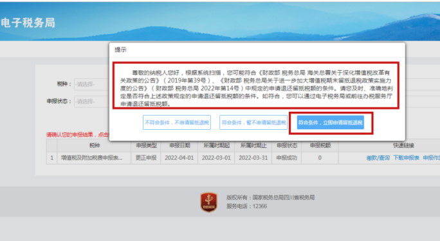Click the 服务电话：12366 text
The image size is (440, 241).
[246, 206]
